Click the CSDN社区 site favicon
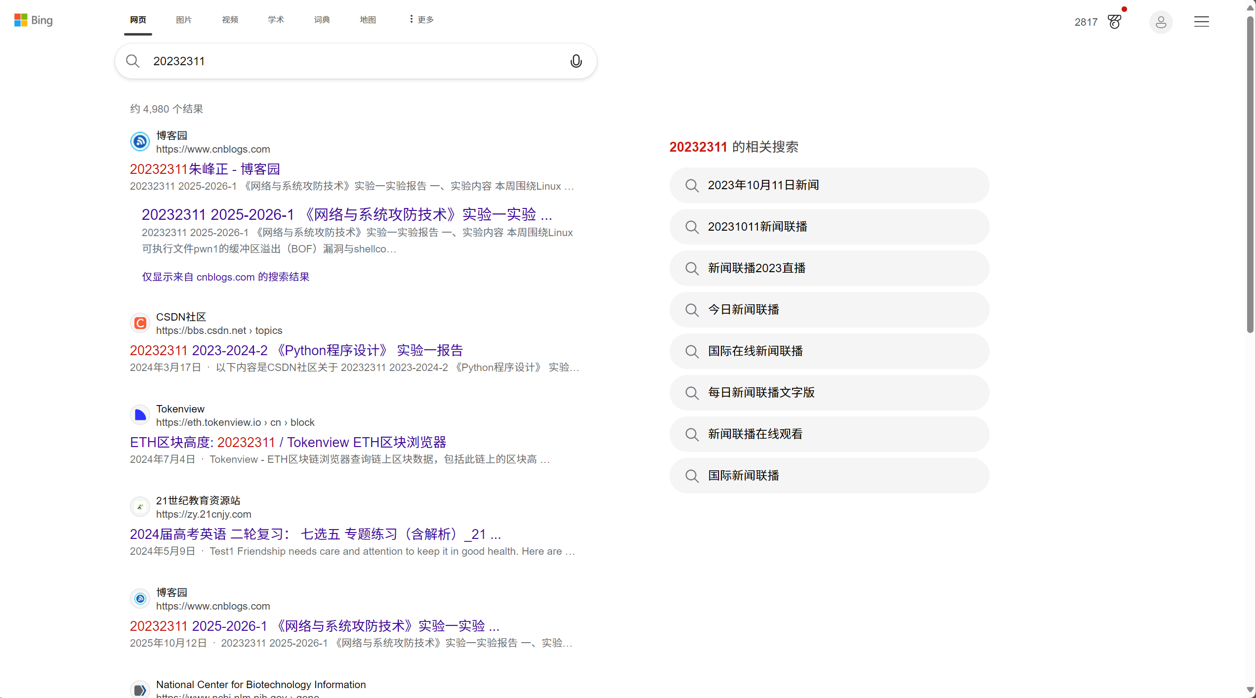The height and width of the screenshot is (698, 1256). pyautogui.click(x=140, y=323)
